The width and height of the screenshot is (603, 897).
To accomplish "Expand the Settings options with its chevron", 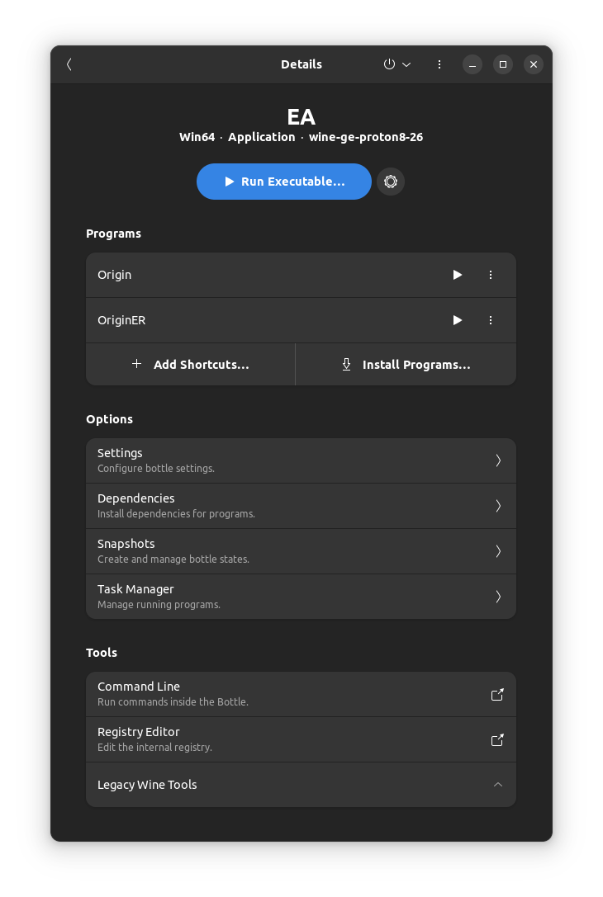I will pos(497,460).
